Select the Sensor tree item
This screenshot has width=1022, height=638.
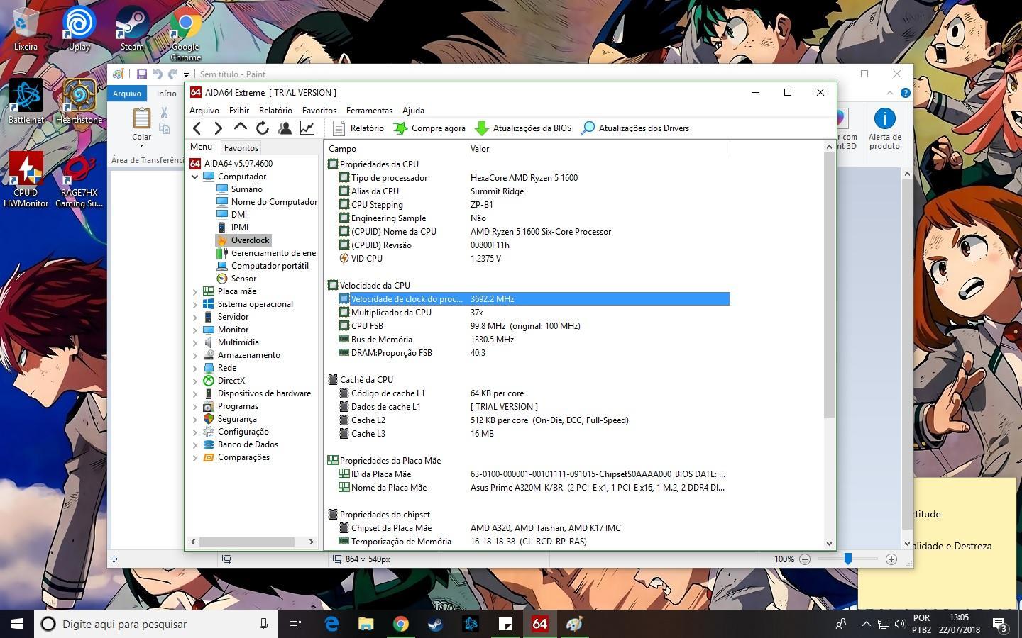click(x=243, y=279)
